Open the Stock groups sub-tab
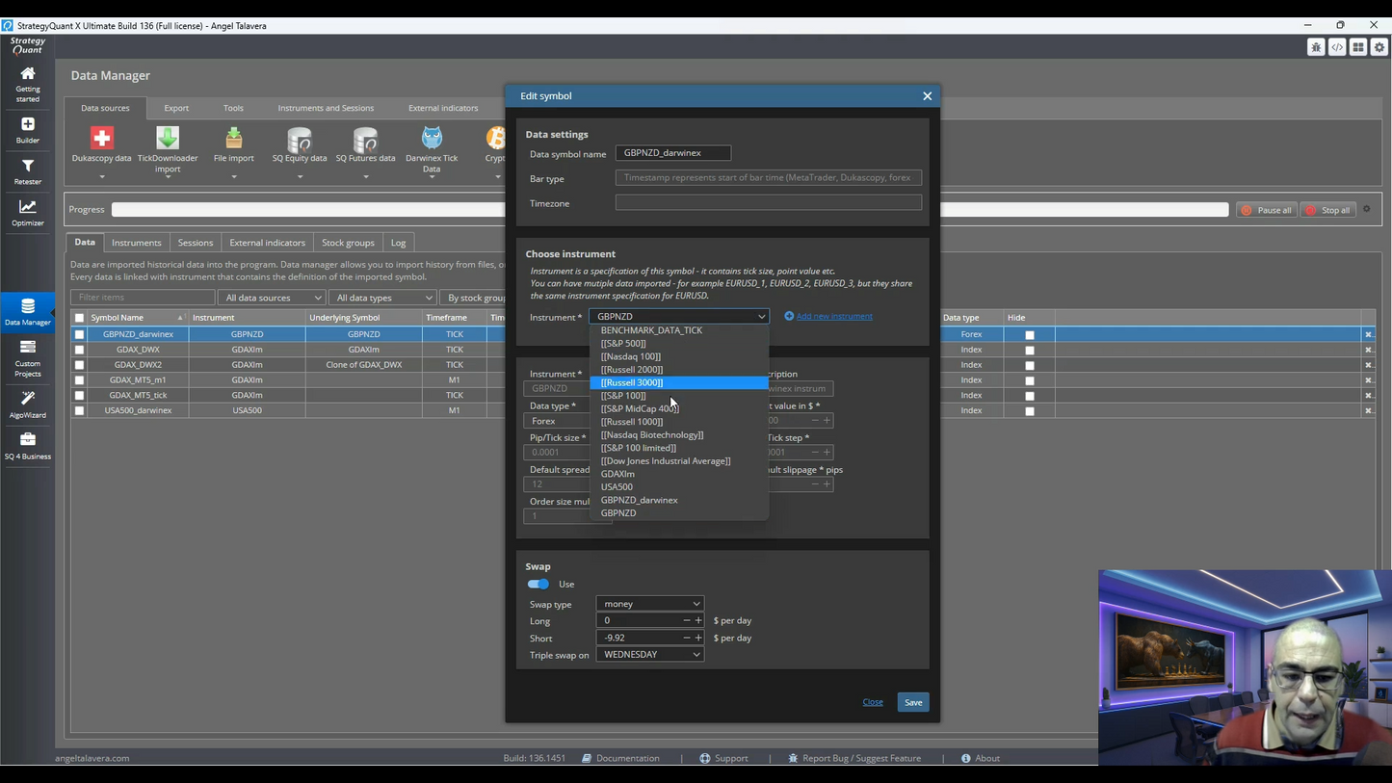 click(x=348, y=243)
